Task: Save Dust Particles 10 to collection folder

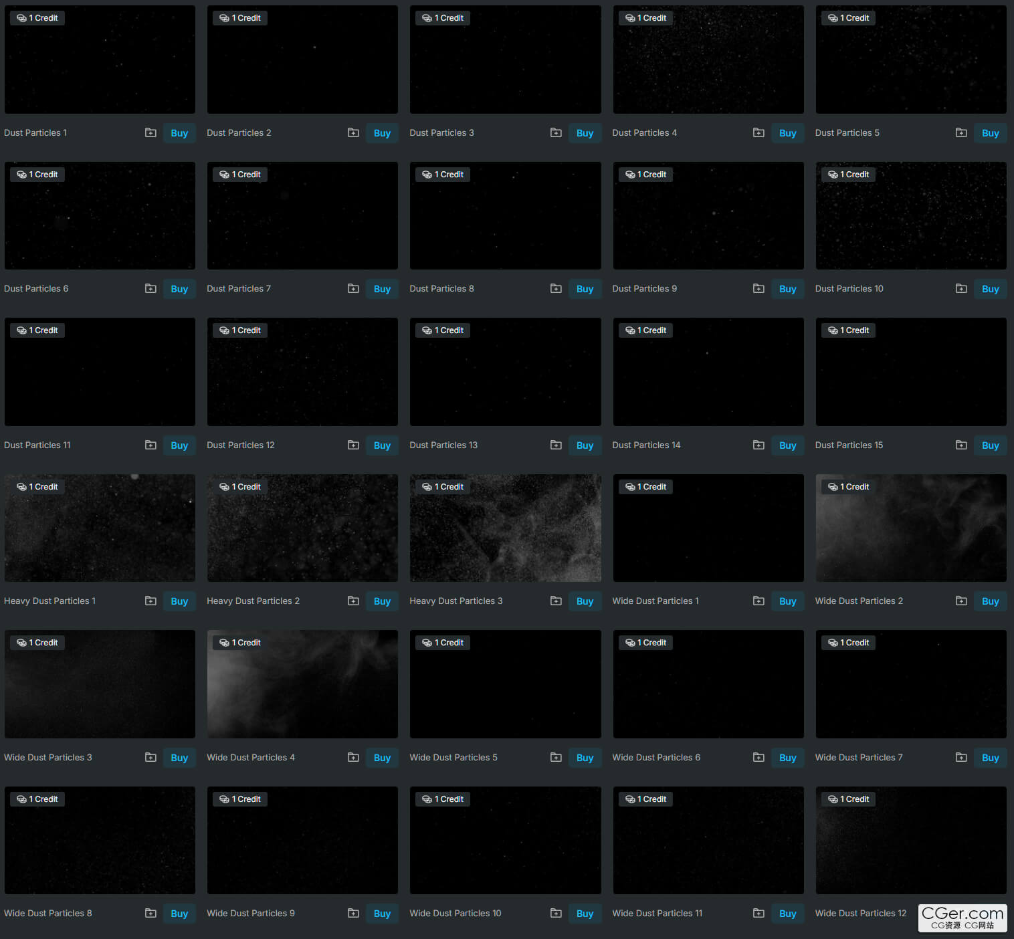Action: [961, 288]
